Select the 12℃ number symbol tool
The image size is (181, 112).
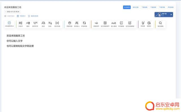[x=35, y=23]
